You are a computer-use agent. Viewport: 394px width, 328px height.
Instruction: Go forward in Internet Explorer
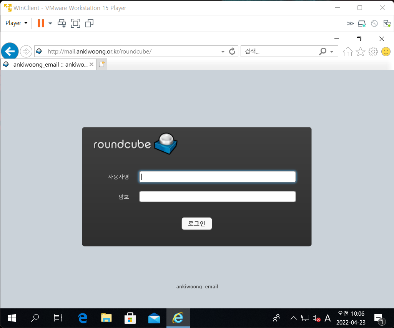click(x=26, y=52)
